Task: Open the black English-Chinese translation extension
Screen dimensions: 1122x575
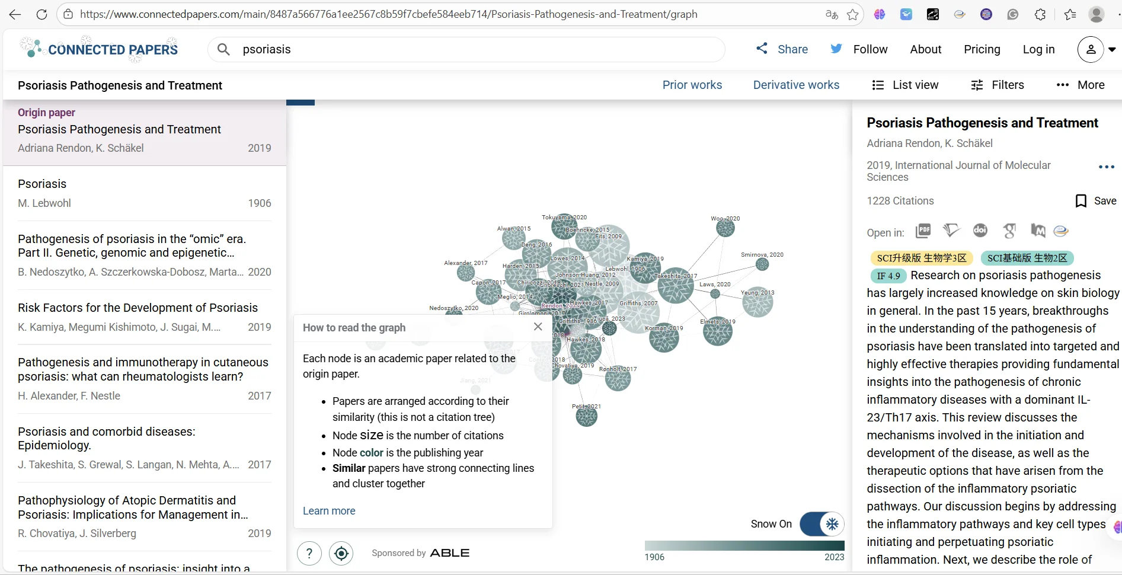Action: (x=933, y=14)
